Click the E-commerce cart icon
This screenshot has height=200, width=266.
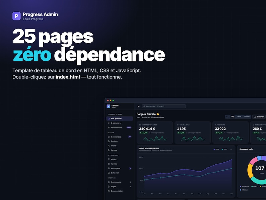pyautogui.click(x=109, y=123)
